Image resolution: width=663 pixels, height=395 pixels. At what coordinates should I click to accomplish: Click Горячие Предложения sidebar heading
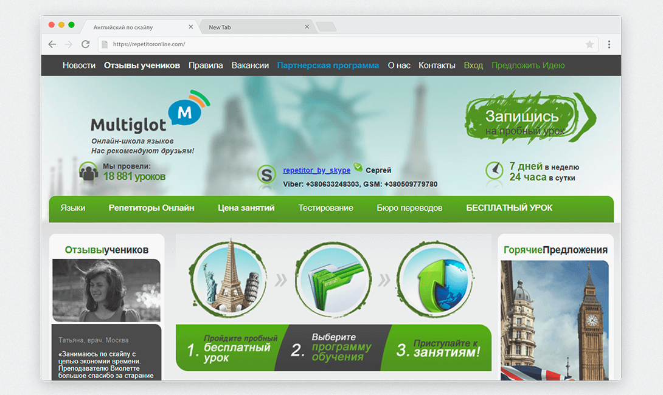[555, 250]
